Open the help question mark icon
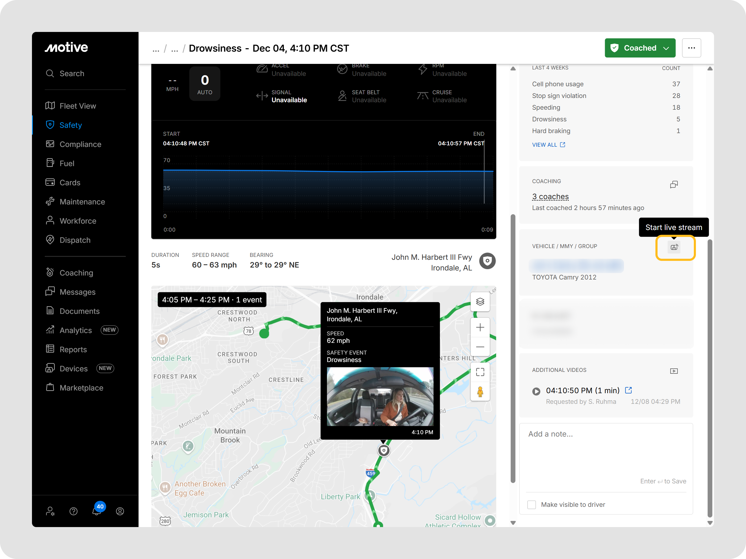Image resolution: width=746 pixels, height=559 pixels. click(74, 511)
